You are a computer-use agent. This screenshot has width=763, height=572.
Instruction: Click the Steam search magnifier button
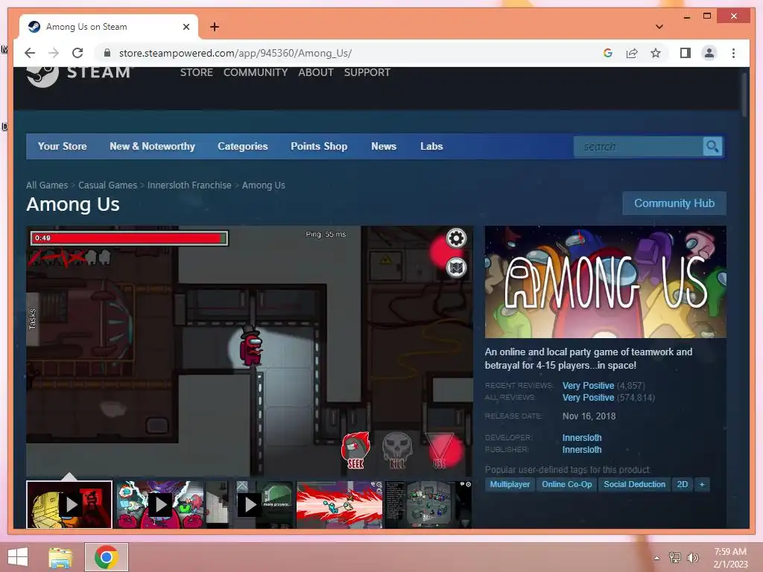(x=712, y=147)
